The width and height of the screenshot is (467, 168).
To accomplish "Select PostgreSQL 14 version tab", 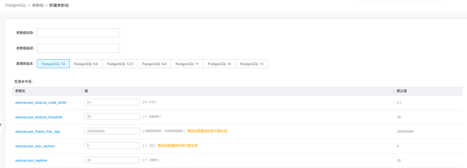I will tap(53, 64).
